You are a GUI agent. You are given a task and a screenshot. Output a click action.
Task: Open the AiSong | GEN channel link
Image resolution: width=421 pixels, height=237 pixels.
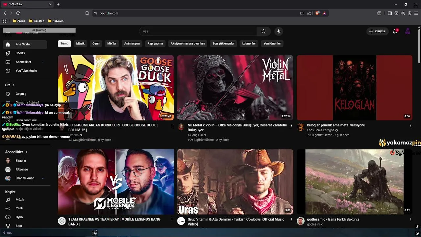(x=197, y=135)
